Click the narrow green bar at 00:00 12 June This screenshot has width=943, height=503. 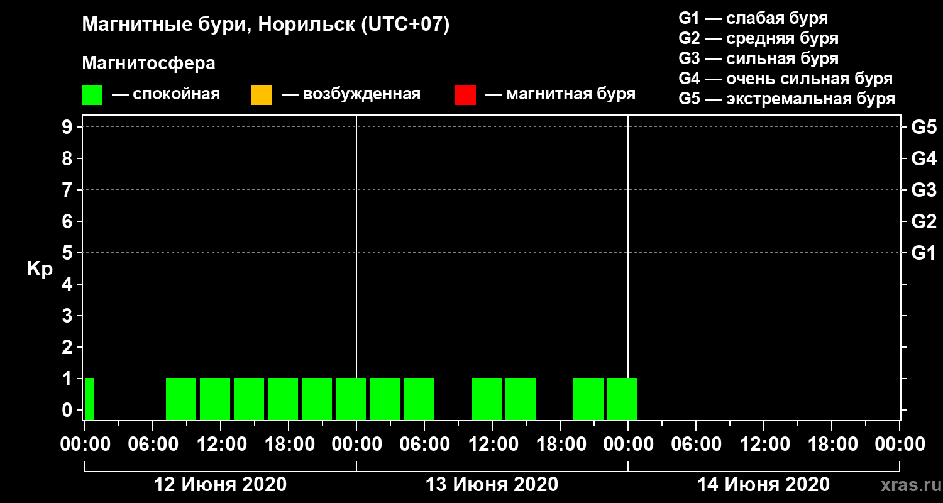90,399
